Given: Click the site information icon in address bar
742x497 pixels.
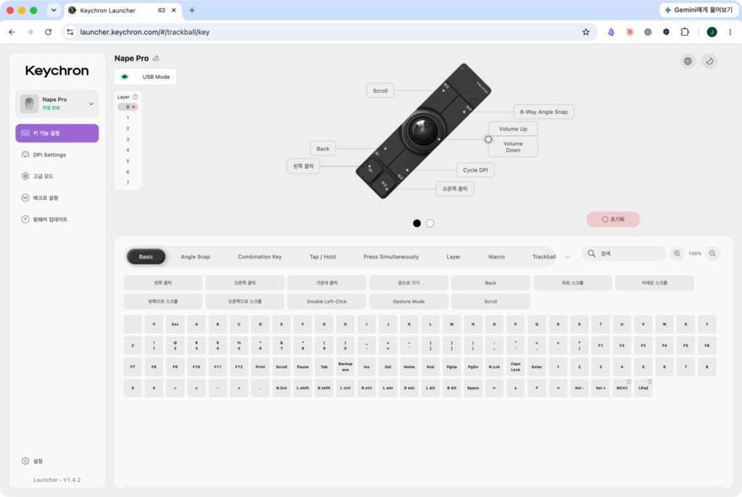Looking at the screenshot, I should pos(70,32).
